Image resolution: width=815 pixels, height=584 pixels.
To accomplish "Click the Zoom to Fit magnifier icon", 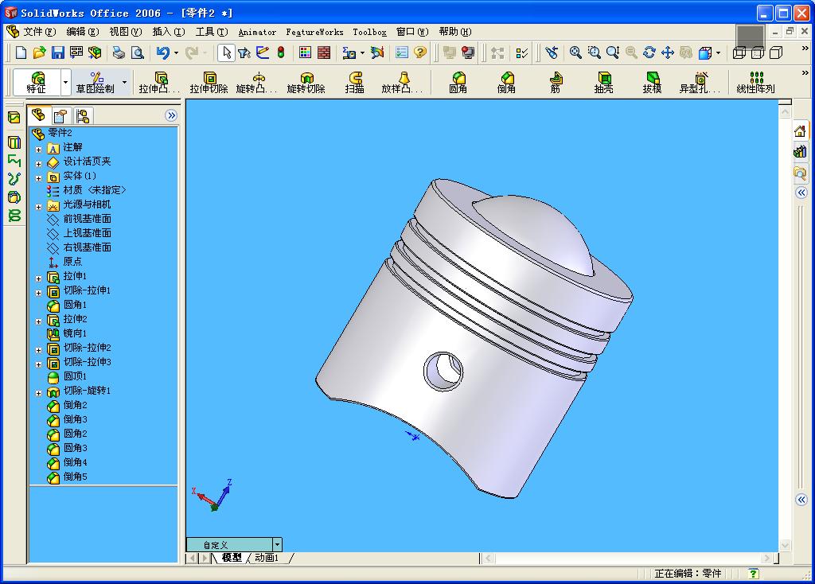I will (x=575, y=53).
